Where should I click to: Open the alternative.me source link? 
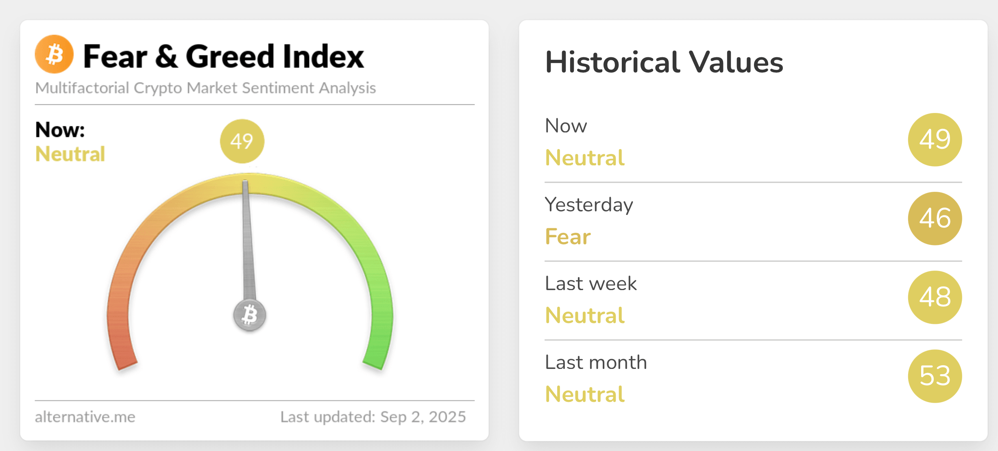pos(85,417)
